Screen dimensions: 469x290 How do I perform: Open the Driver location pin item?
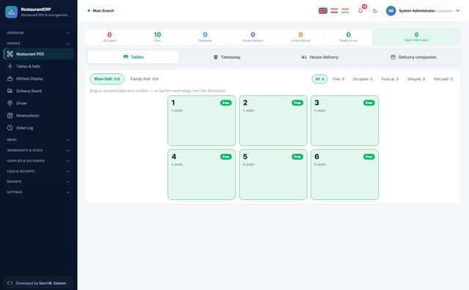coord(10,103)
